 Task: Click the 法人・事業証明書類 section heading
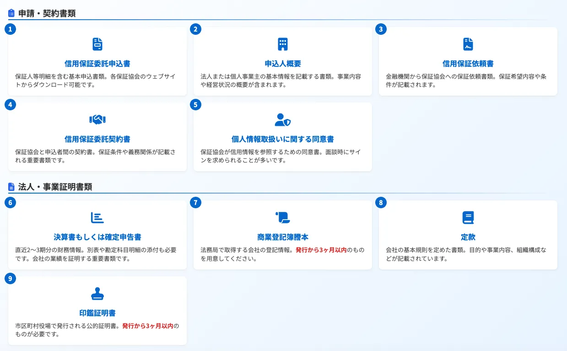(x=55, y=187)
